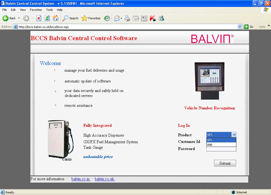Click the vehicle recognition terminal image
The height and width of the screenshot is (195, 271).
(210, 81)
